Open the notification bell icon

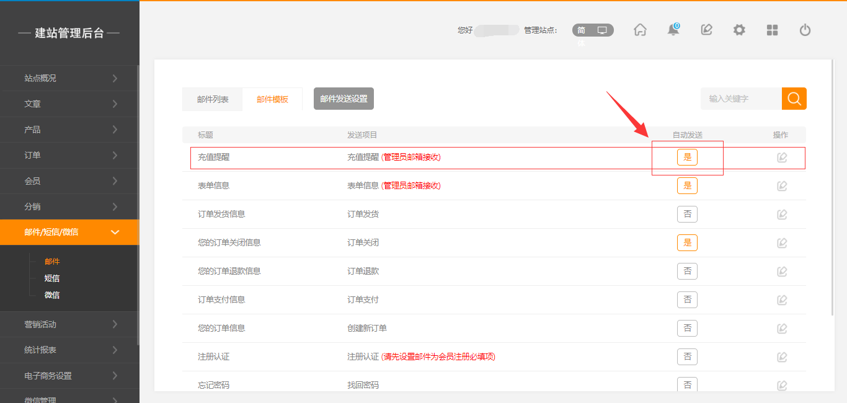pyautogui.click(x=673, y=30)
